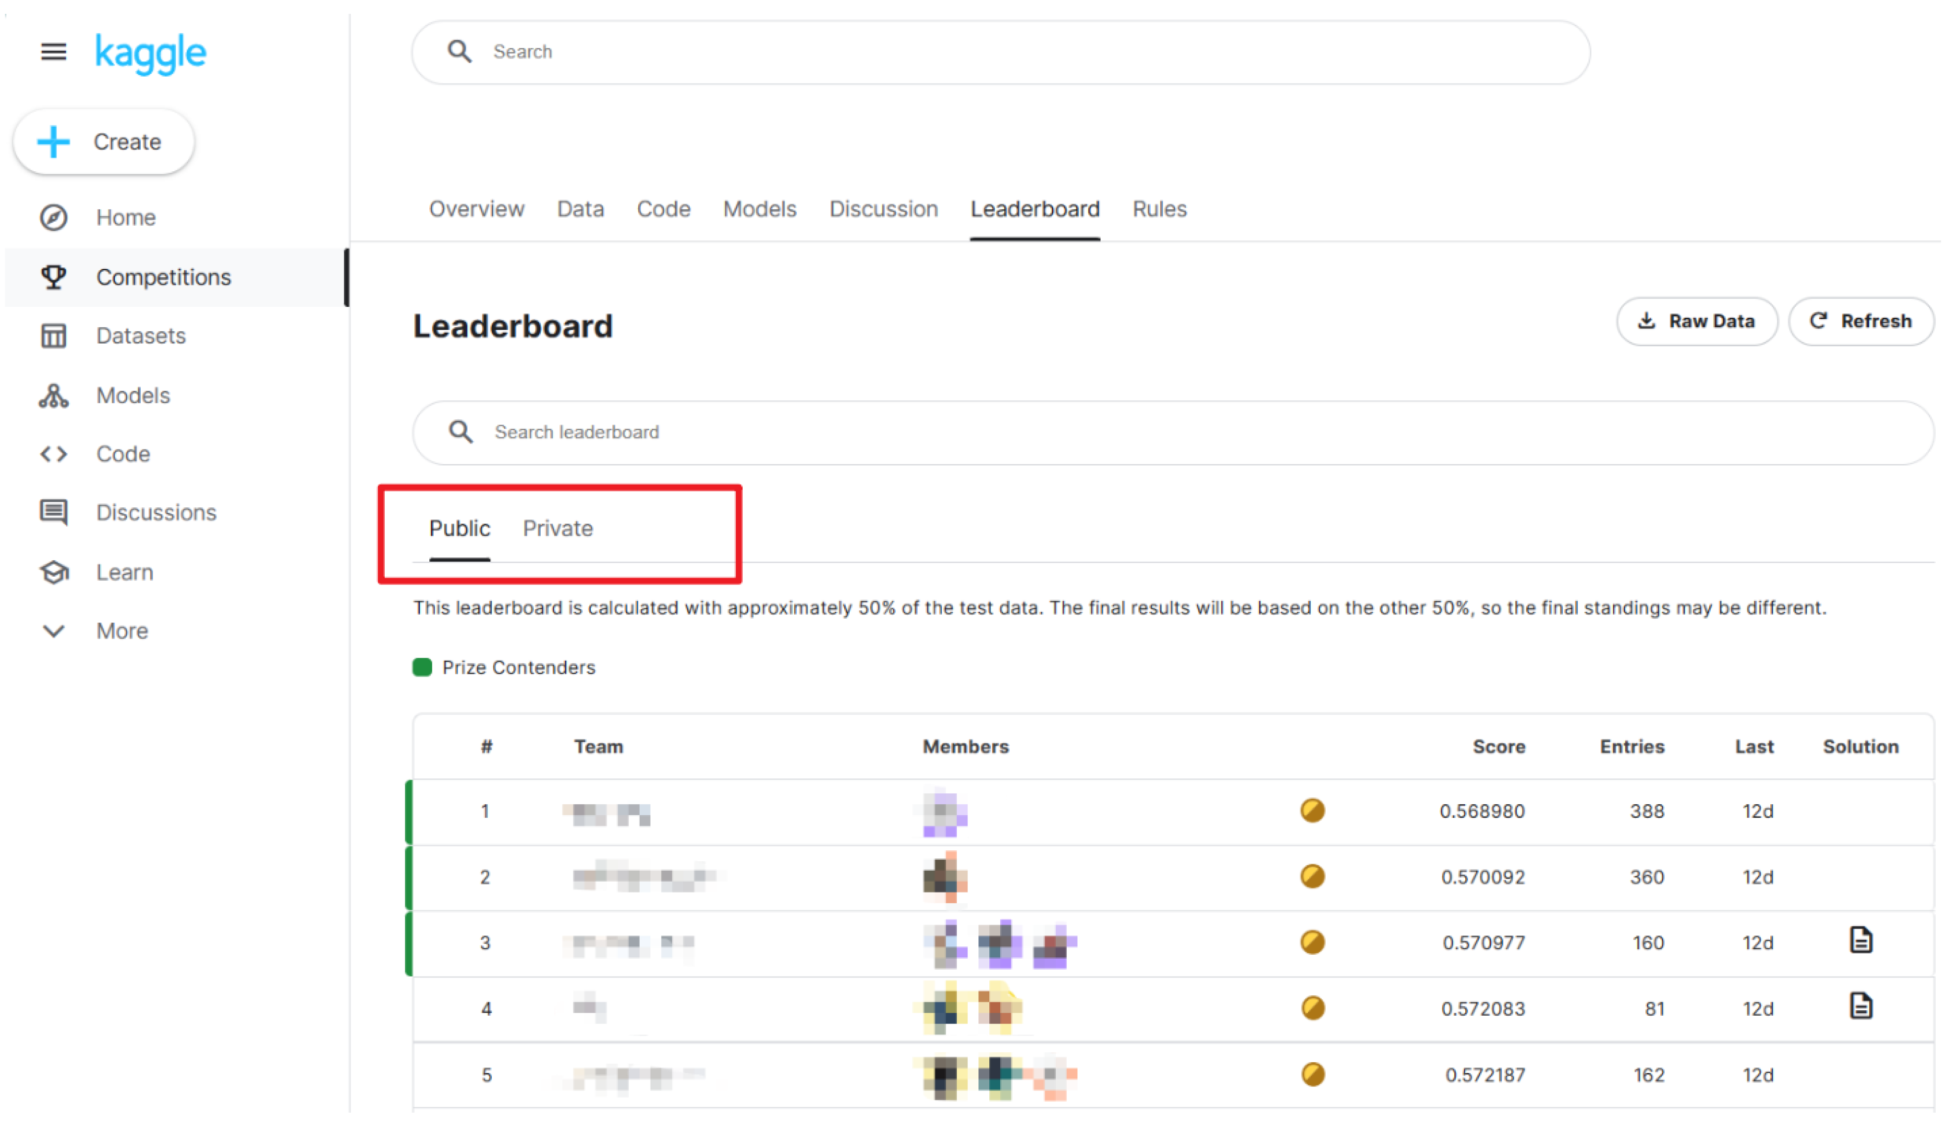1950x1130 pixels.
Task: Download the leaderboard with Raw Data
Action: pos(1696,321)
